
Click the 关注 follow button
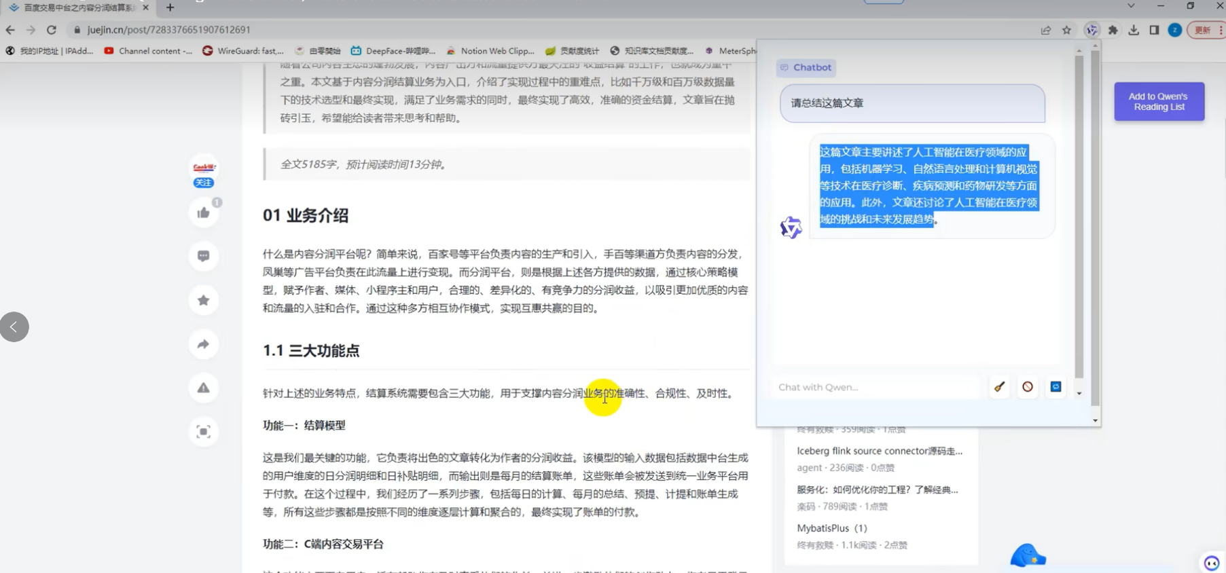(x=203, y=183)
